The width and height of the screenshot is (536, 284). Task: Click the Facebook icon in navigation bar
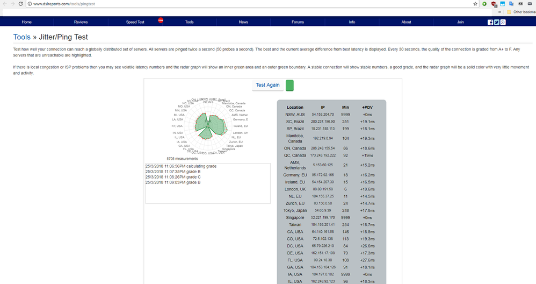click(490, 22)
